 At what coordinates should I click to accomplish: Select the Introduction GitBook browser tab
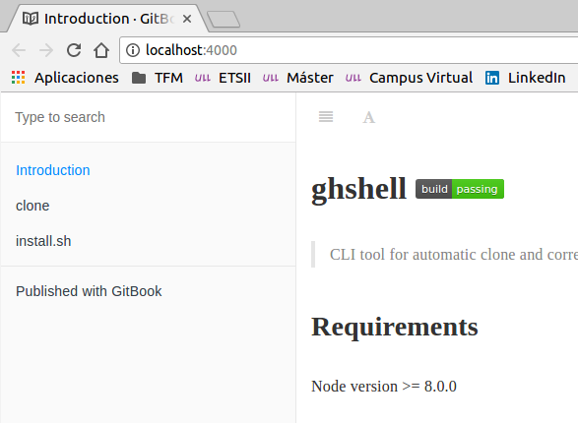coord(107,19)
